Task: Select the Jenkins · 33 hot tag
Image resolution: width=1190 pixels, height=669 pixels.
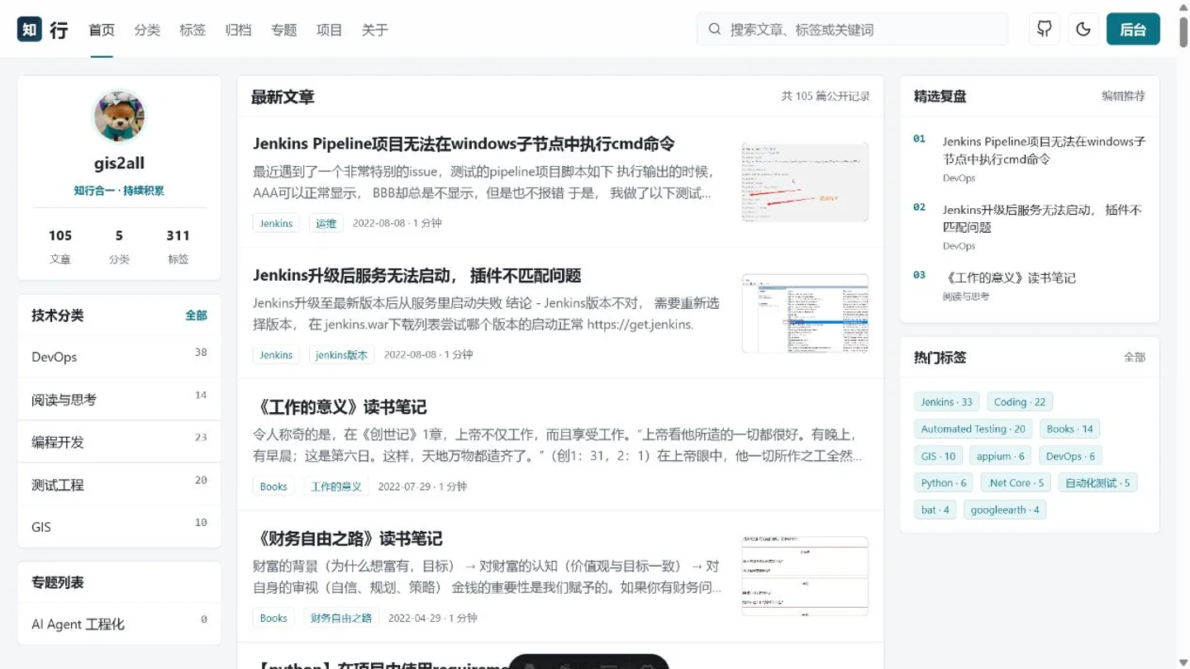Action: tap(946, 402)
